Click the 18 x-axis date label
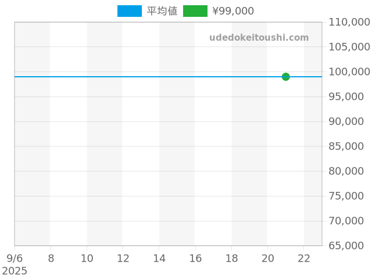Image resolution: width=372 pixels, height=279 pixels. click(231, 258)
